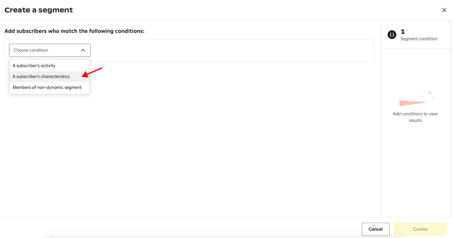
Task: Collapse the Choose condition chevron arrow
Action: pos(83,50)
